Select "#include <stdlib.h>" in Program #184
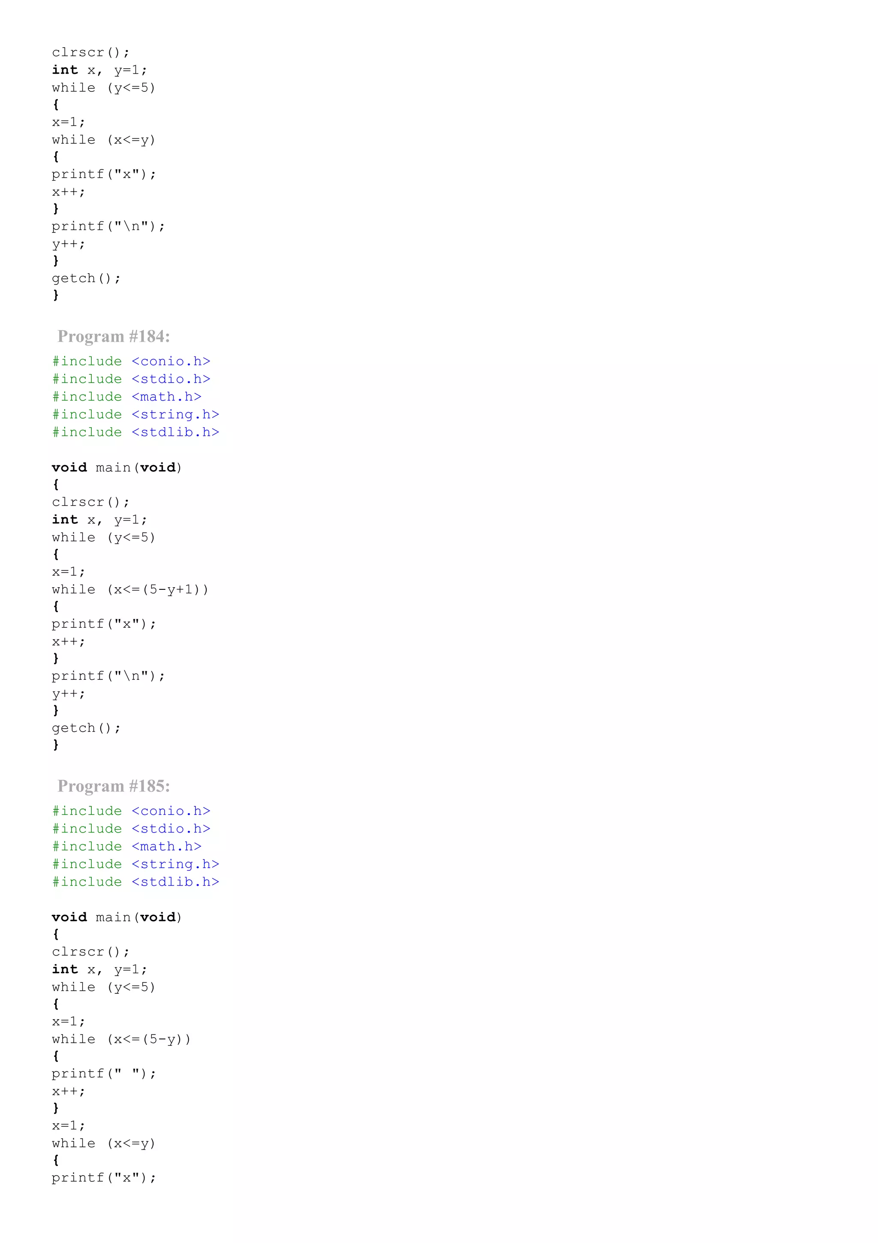This screenshot has width=878, height=1243. (135, 432)
